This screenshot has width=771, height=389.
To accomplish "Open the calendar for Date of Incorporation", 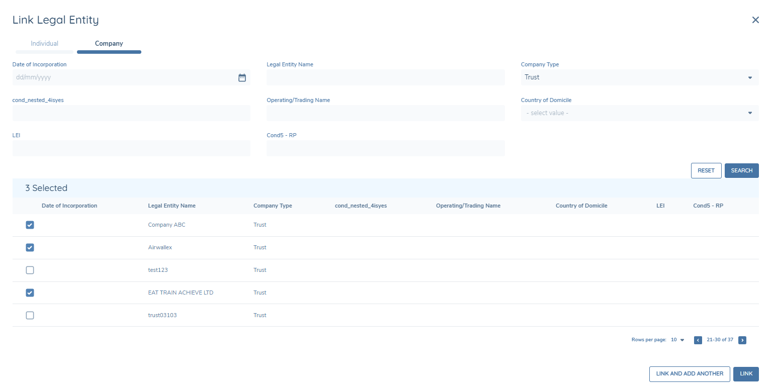I will point(242,77).
